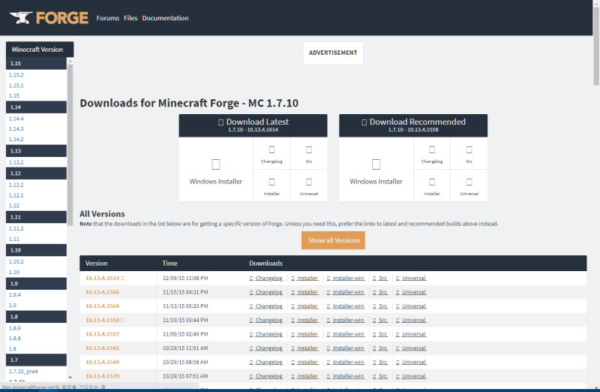This screenshot has width=600, height=392.
Task: Select Minecraft version 1.14.4
Action: coord(16,119)
